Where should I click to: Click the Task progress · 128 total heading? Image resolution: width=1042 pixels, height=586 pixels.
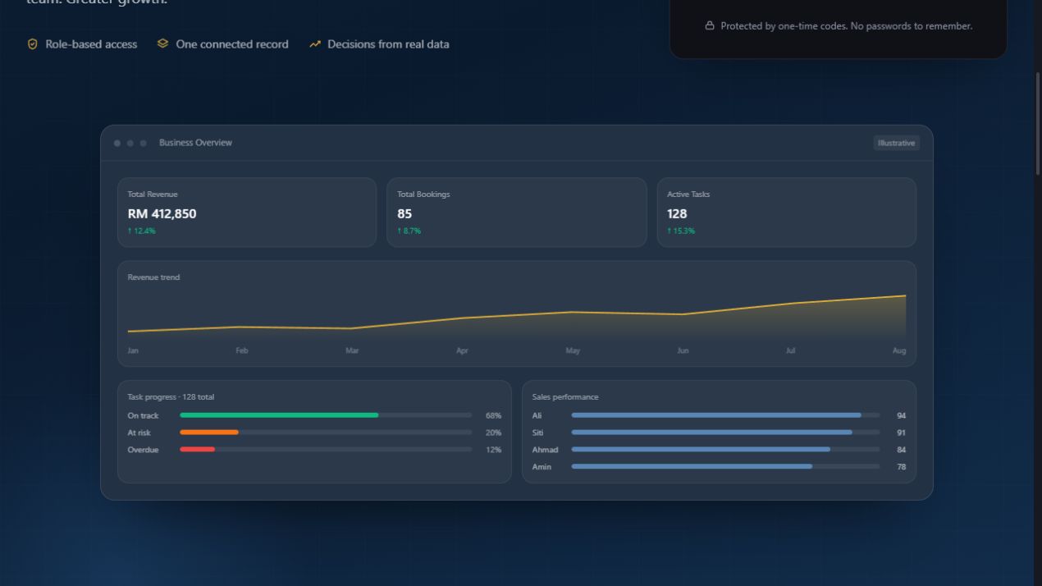[171, 397]
